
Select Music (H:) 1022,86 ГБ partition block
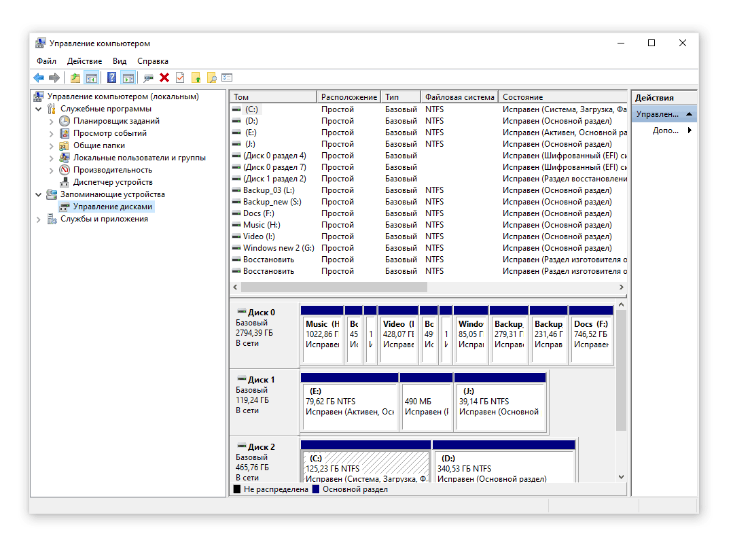tap(322, 335)
